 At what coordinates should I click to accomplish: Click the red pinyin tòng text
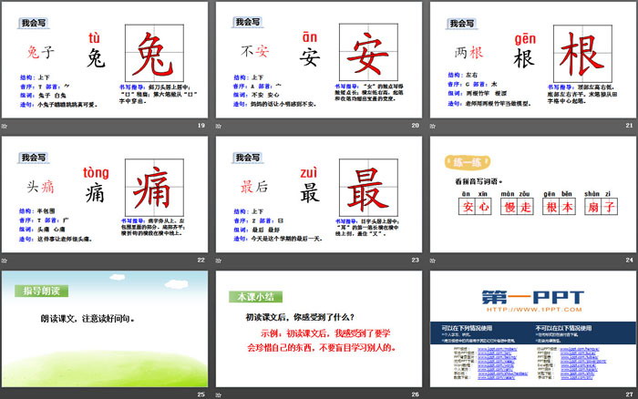(96, 173)
